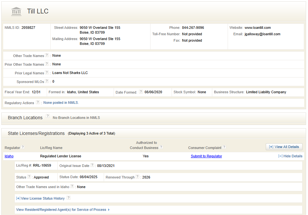Click Idaho, United States formed-in value
Image resolution: width=308 pixels, height=215 pixels.
coord(83,92)
